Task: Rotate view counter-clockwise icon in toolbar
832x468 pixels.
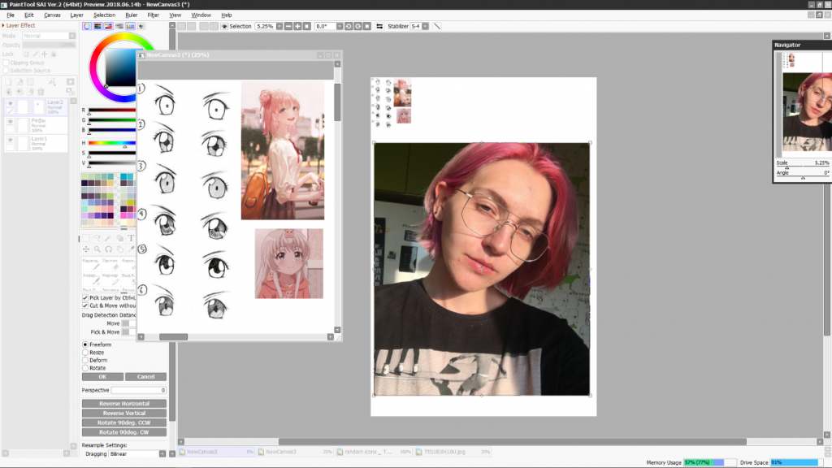Action: [x=349, y=26]
